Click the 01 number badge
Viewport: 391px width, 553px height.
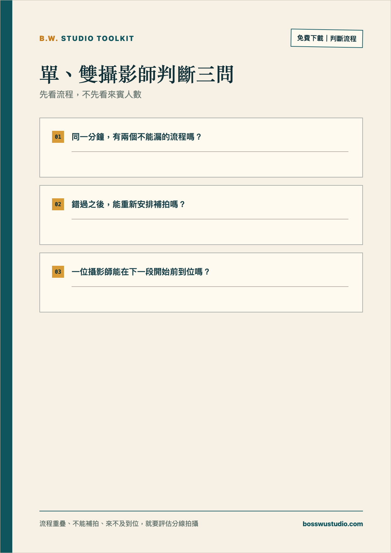coord(58,137)
